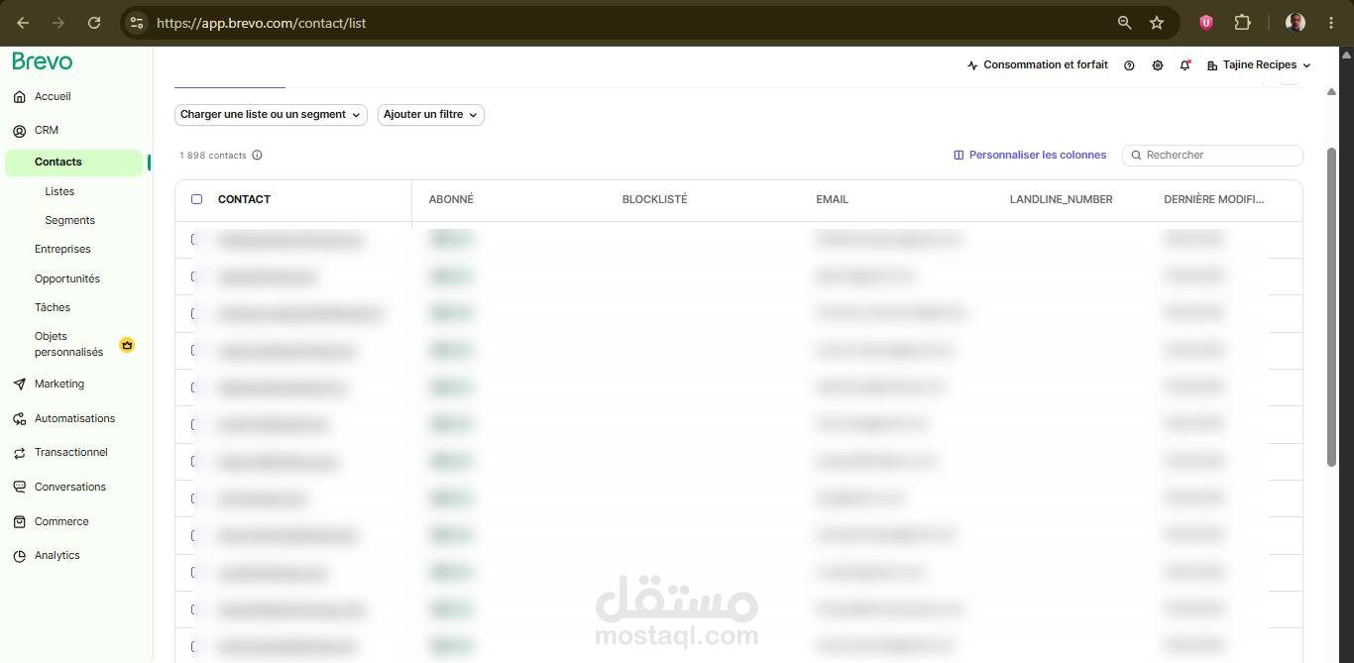Click the 1 898 contacts count text
1354x663 pixels.
pyautogui.click(x=212, y=156)
